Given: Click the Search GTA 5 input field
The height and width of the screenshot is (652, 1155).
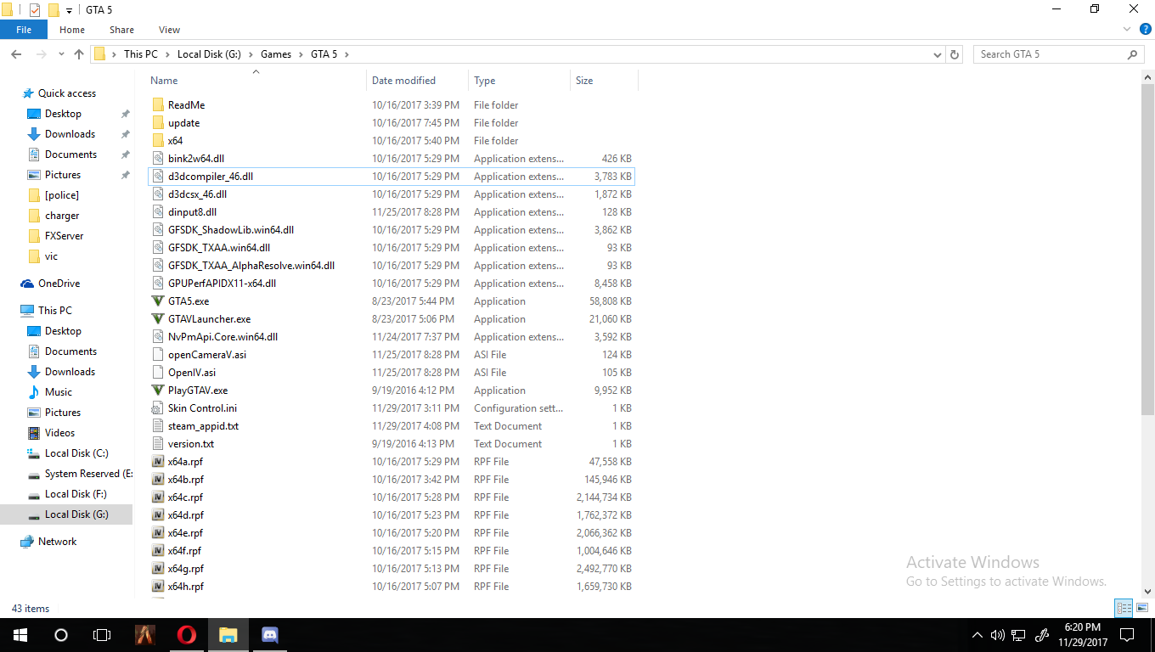Looking at the screenshot, I should pyautogui.click(x=1050, y=54).
